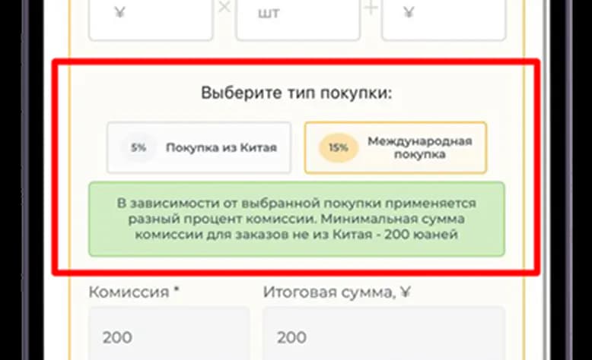Select the Международная покупка option
Viewport: 592px width, 360px height.
(395, 148)
